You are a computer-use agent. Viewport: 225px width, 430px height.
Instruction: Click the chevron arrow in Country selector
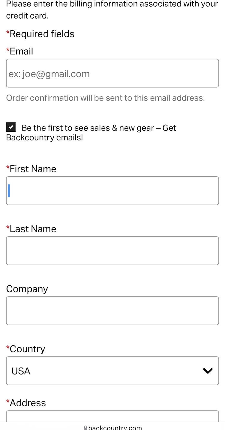click(208, 371)
